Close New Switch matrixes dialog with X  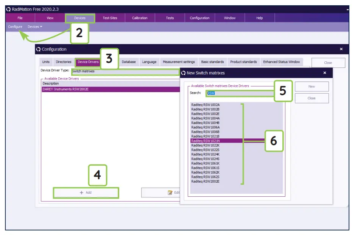(325, 73)
